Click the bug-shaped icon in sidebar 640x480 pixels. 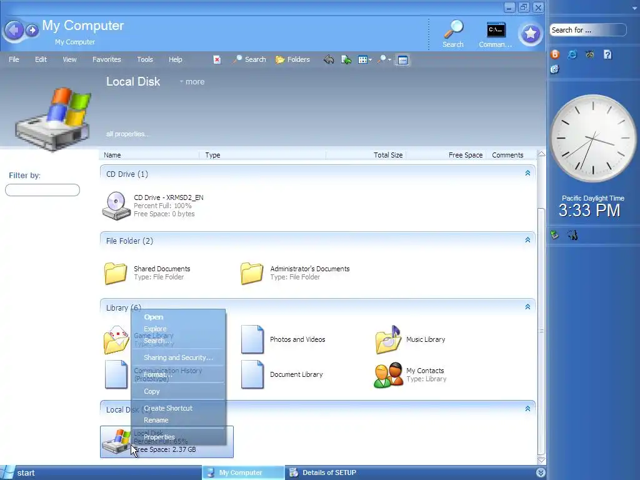pos(590,54)
